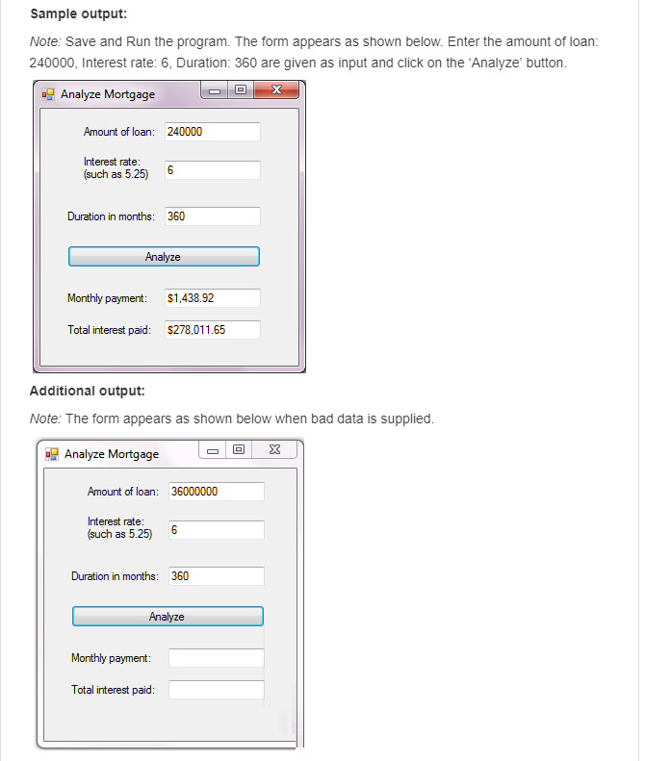Click 'Duration in months:' label in second form
This screenshot has height=761, width=645.
(116, 576)
